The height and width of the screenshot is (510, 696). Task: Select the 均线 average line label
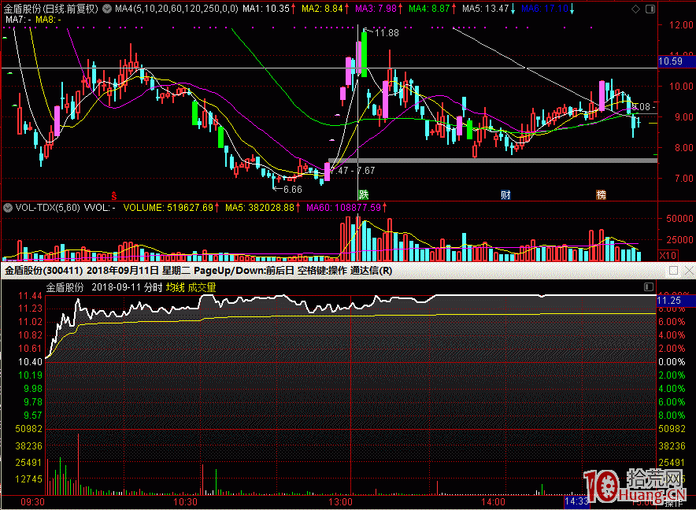pos(175,288)
